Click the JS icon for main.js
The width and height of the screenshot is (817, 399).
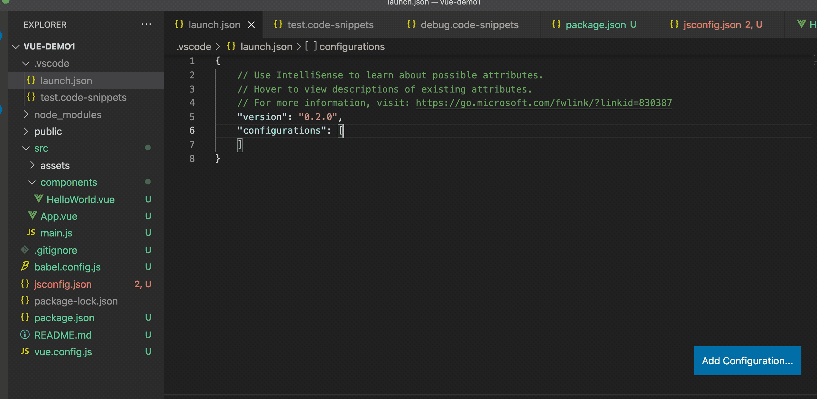click(31, 233)
